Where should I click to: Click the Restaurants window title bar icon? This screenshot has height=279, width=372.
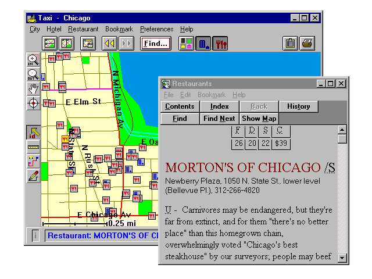point(166,84)
